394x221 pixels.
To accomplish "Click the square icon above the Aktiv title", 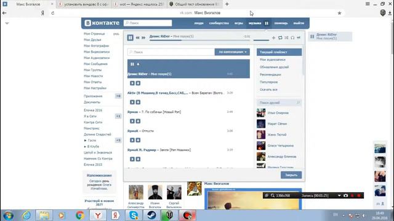I will click(138, 83).
